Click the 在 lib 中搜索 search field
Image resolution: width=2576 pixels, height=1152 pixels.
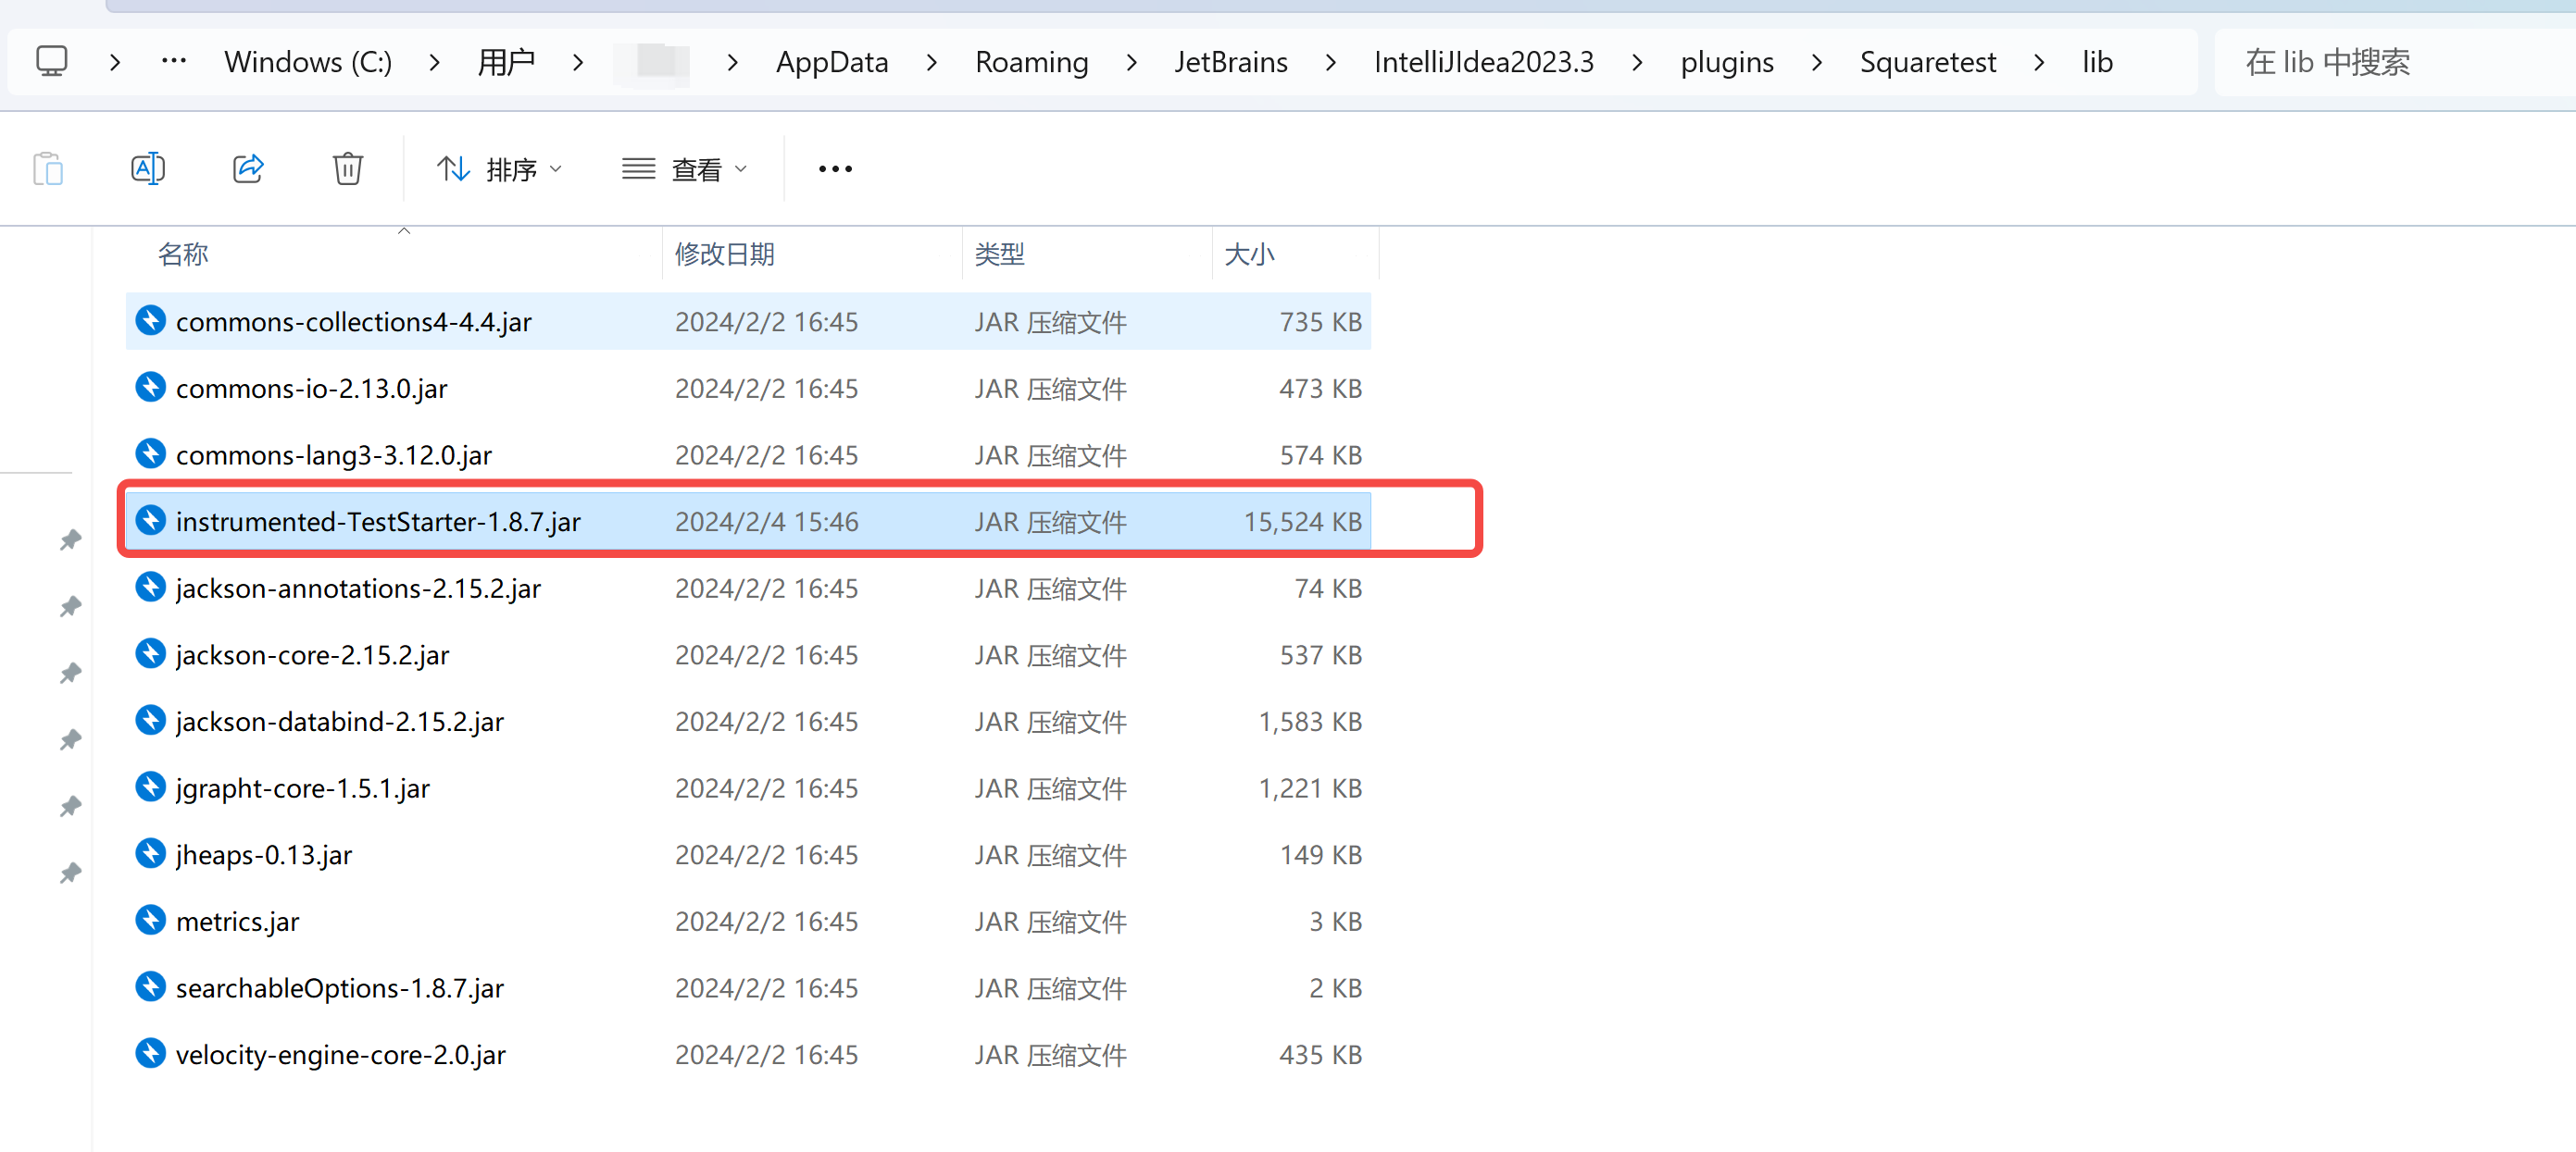point(2395,62)
